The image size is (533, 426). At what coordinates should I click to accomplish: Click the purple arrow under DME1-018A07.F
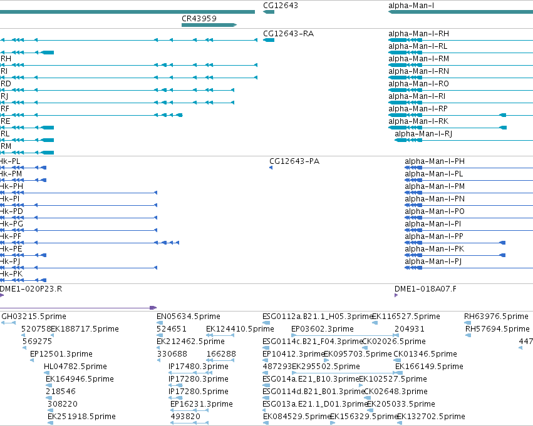pyautogui.click(x=396, y=295)
